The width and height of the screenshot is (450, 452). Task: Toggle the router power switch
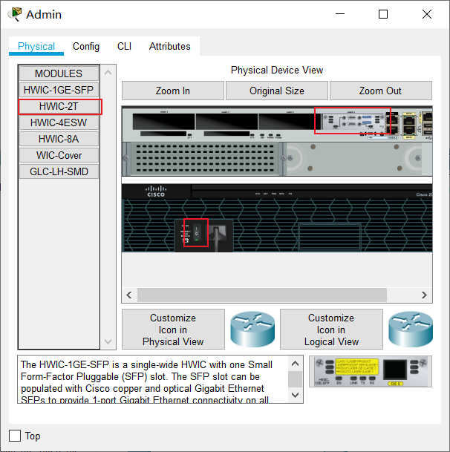point(197,232)
